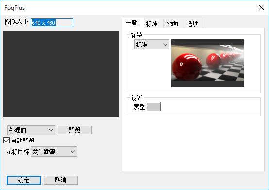Viewport: 269px width, 190px height.
Task: Open the 处理前 dropdown list
Action: pos(31,130)
